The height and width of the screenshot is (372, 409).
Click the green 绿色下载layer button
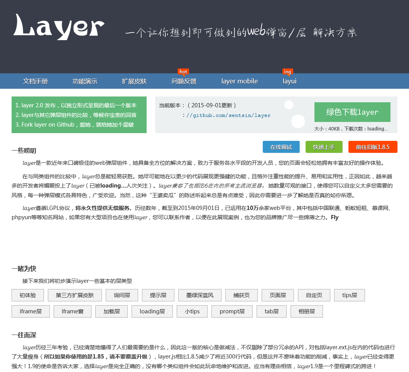(x=352, y=112)
